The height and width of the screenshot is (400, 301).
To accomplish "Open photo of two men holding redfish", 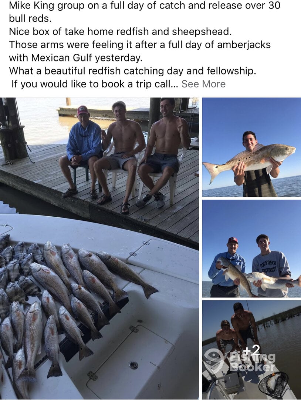I will (x=251, y=249).
